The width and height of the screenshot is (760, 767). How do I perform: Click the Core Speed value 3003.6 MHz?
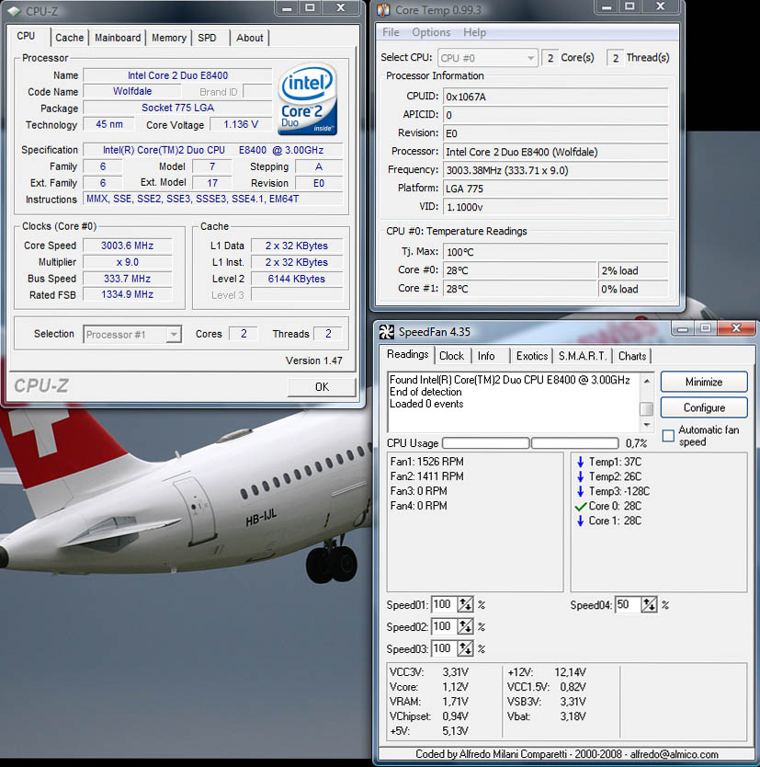pos(127,246)
